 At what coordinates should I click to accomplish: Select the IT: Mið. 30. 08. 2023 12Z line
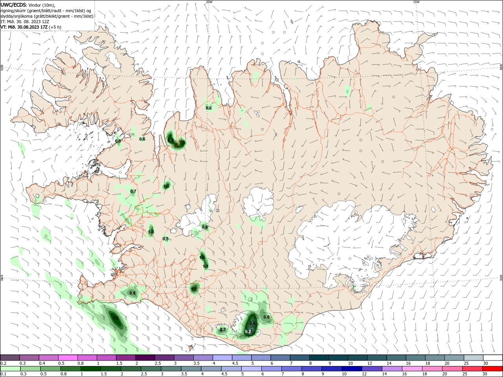pyautogui.click(x=25, y=22)
